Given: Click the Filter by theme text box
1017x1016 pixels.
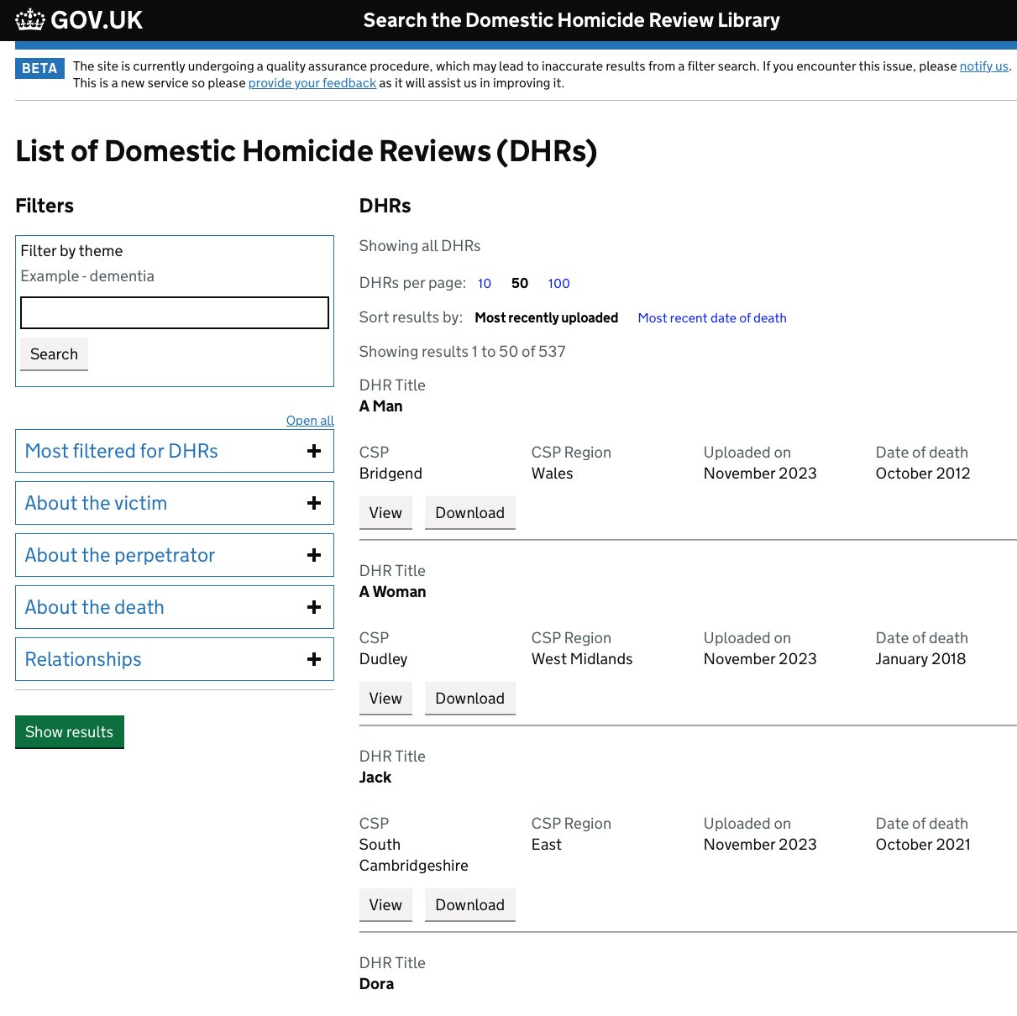Looking at the screenshot, I should 175,312.
